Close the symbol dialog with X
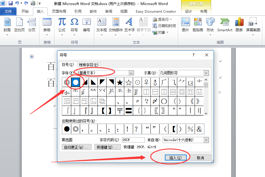Image resolution: width=265 pixels, height=177 pixels. tap(206, 55)
